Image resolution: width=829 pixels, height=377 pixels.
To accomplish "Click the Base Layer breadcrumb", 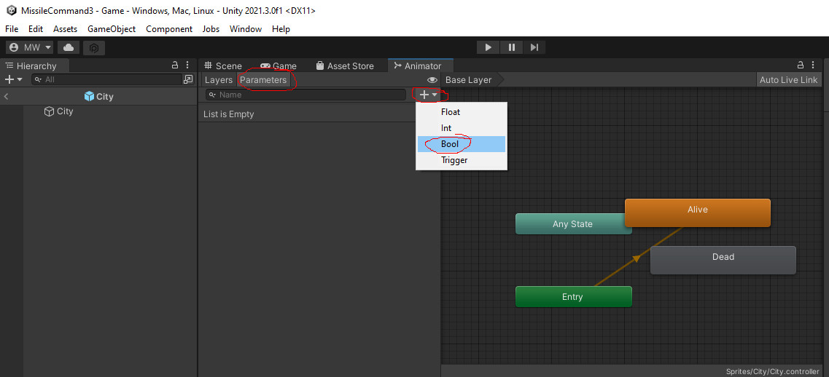I will click(468, 80).
